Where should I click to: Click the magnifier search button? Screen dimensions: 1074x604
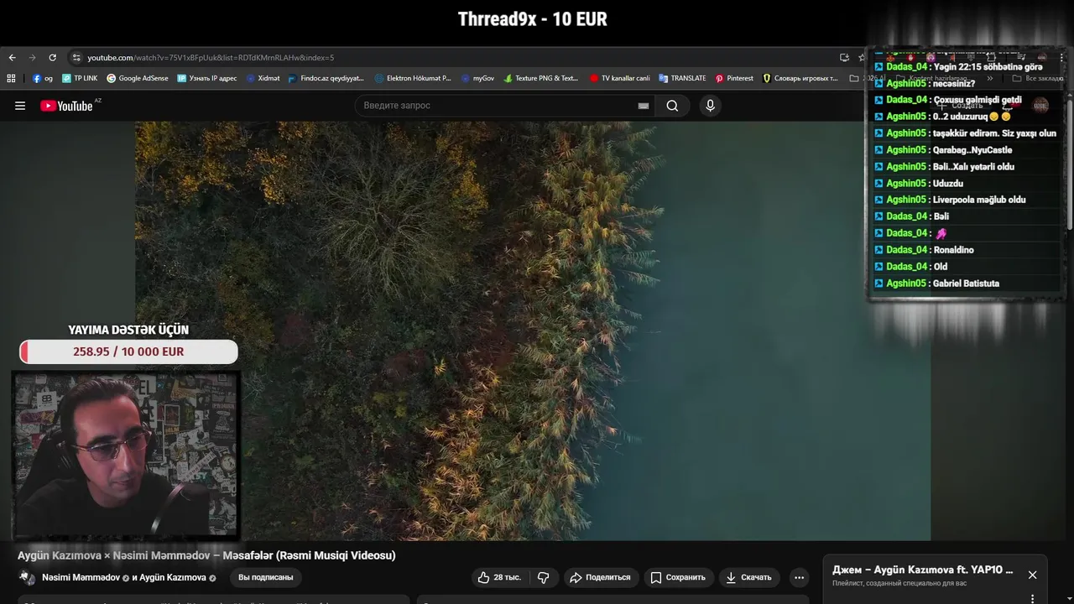click(672, 106)
